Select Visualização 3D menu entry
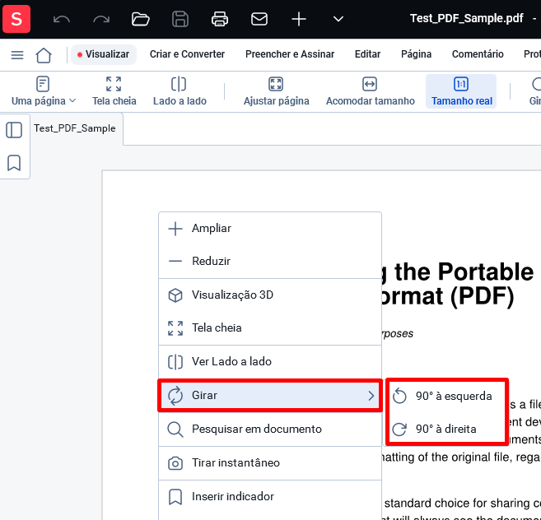 pyautogui.click(x=270, y=295)
